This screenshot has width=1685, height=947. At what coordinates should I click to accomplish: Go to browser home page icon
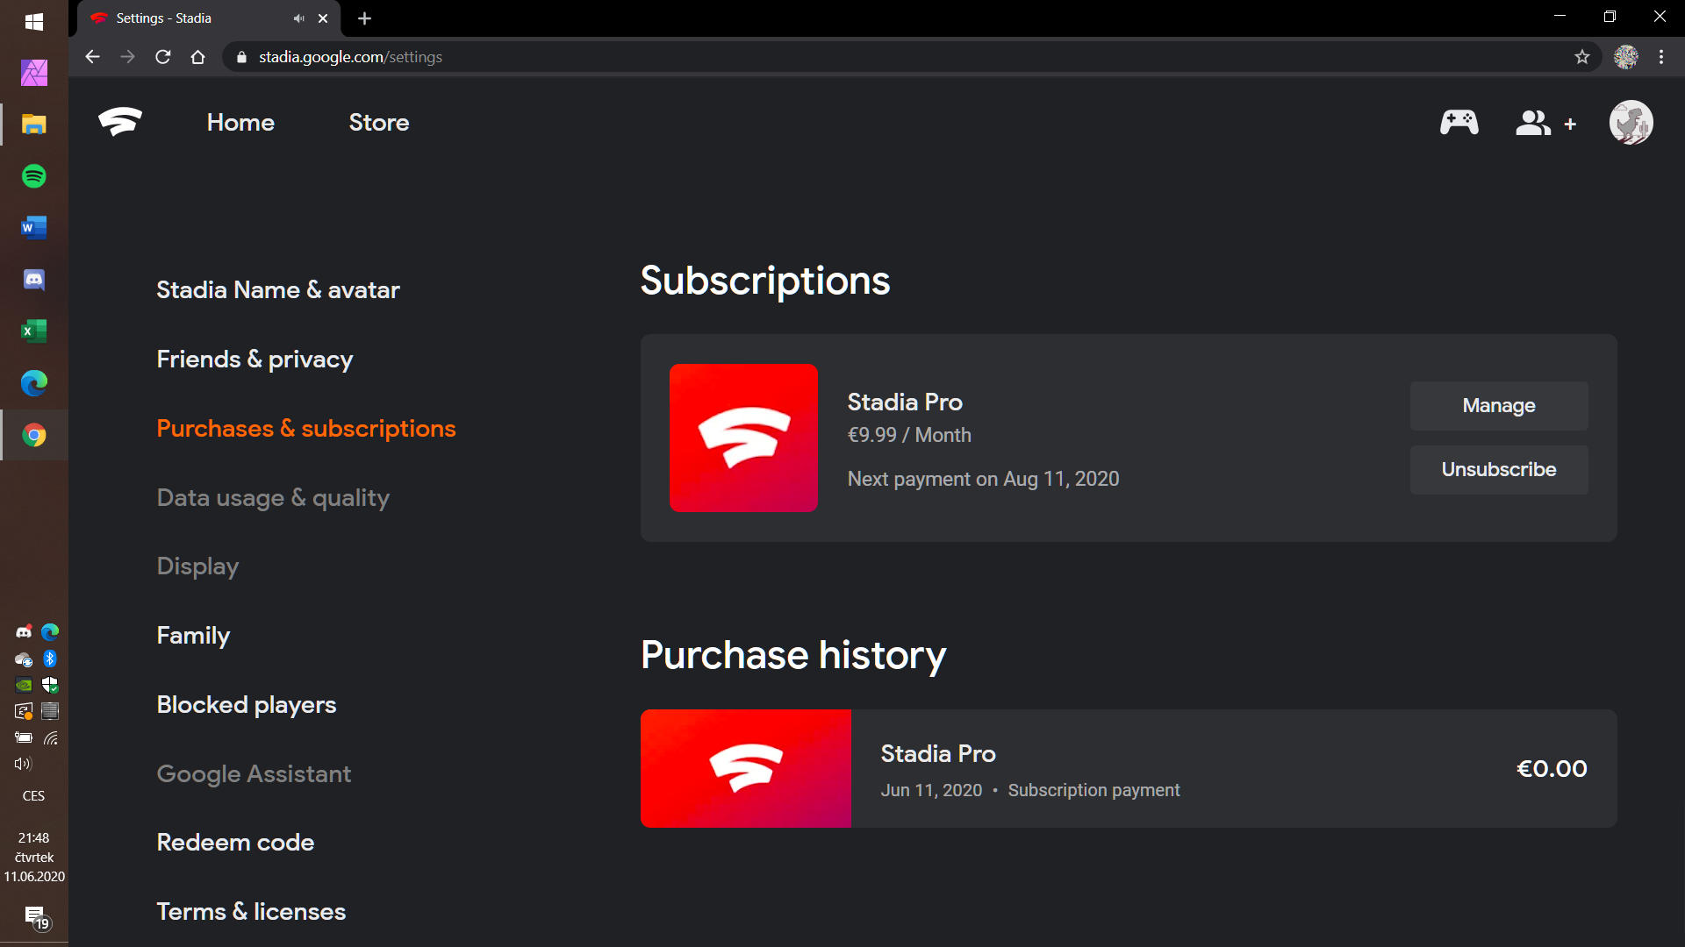pos(198,57)
